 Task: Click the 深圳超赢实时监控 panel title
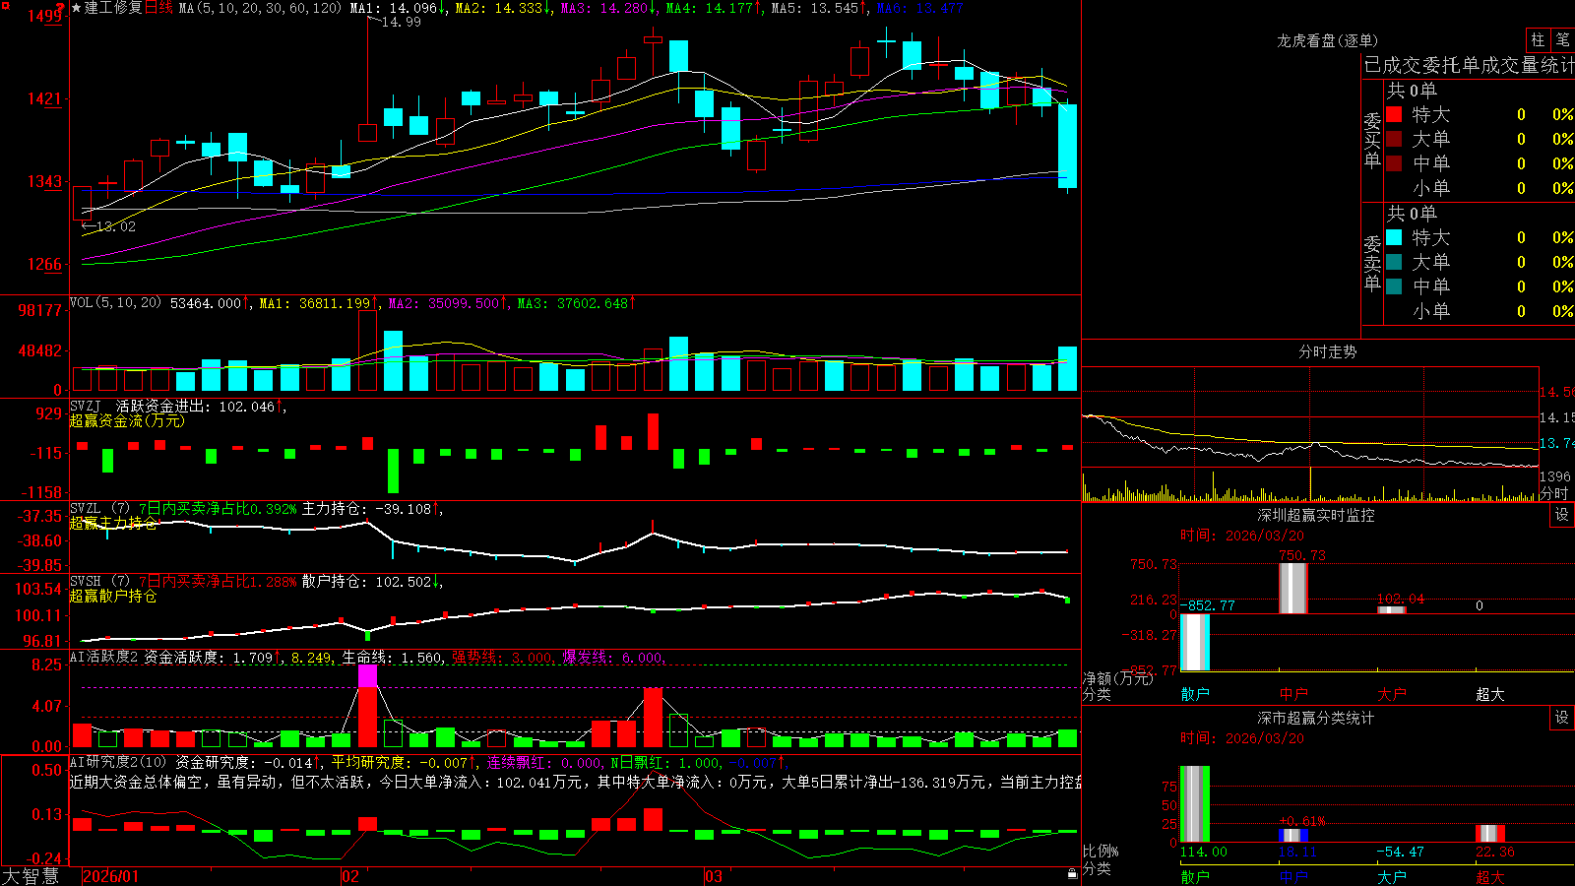(1316, 515)
